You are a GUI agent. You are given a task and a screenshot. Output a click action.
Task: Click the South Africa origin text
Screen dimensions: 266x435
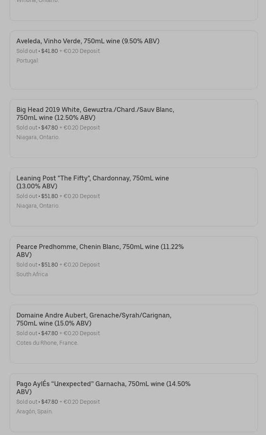32,274
